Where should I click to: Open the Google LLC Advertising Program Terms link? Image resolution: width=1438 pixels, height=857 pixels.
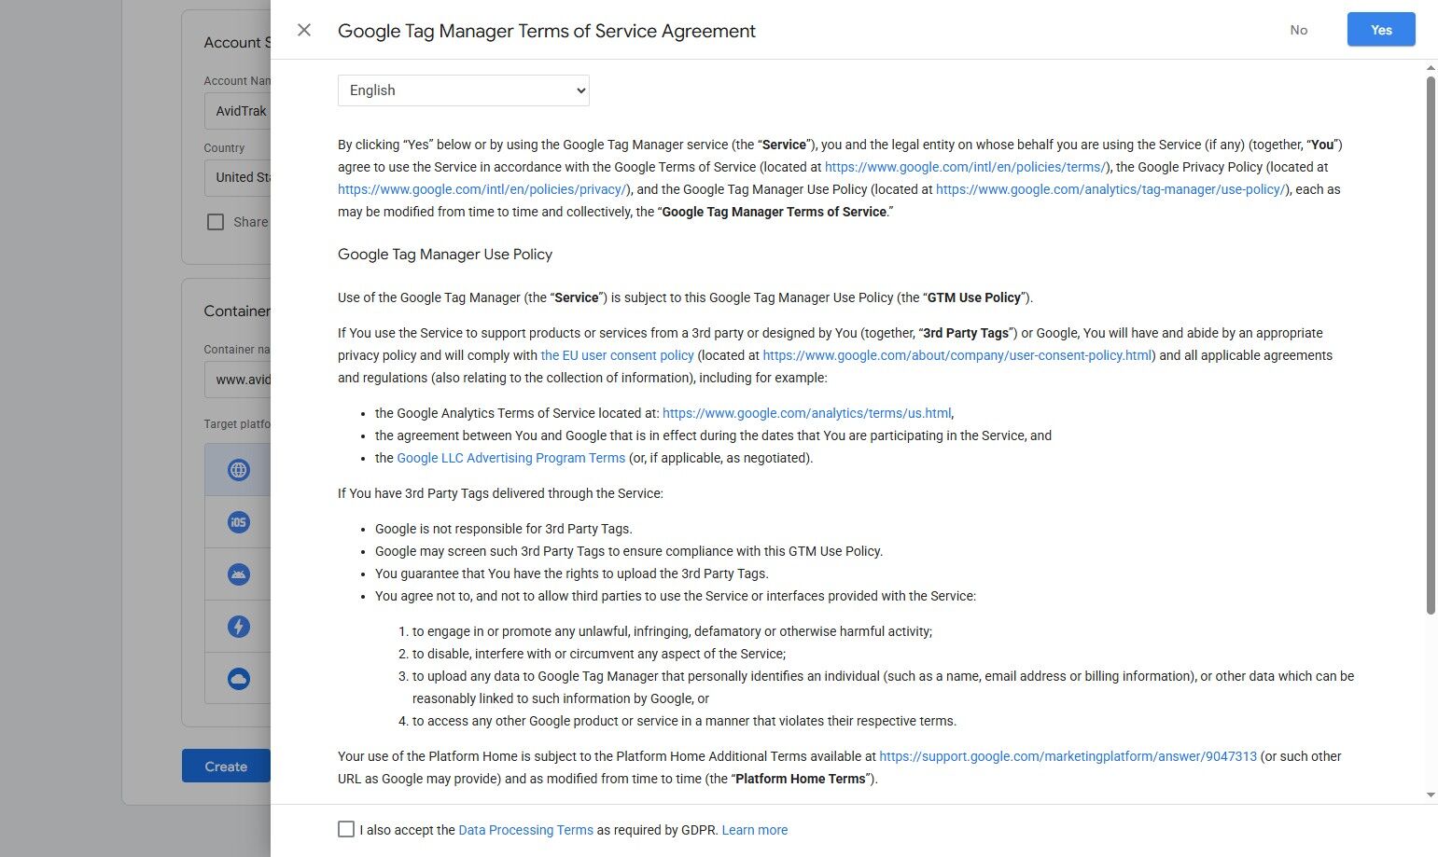coord(510,458)
